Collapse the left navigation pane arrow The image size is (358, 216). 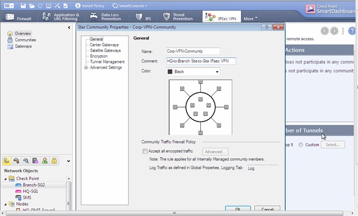[x=69, y=28]
